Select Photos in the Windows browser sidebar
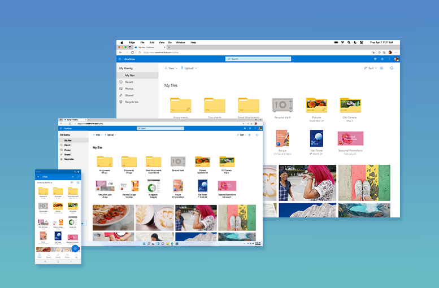 click(67, 150)
